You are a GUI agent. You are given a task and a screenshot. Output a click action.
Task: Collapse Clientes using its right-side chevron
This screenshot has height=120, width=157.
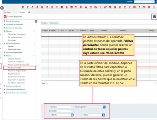click(x=35, y=31)
